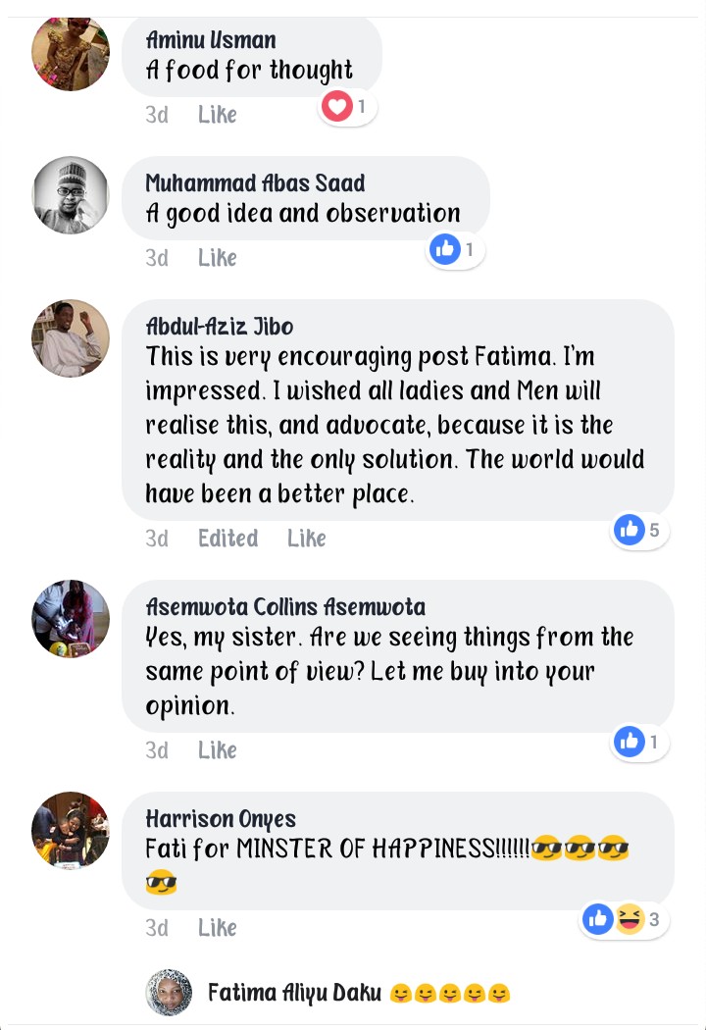Open Muhammad Abas Saad's profile picture
Image resolution: width=706 pixels, height=1030 pixels.
coord(71,195)
